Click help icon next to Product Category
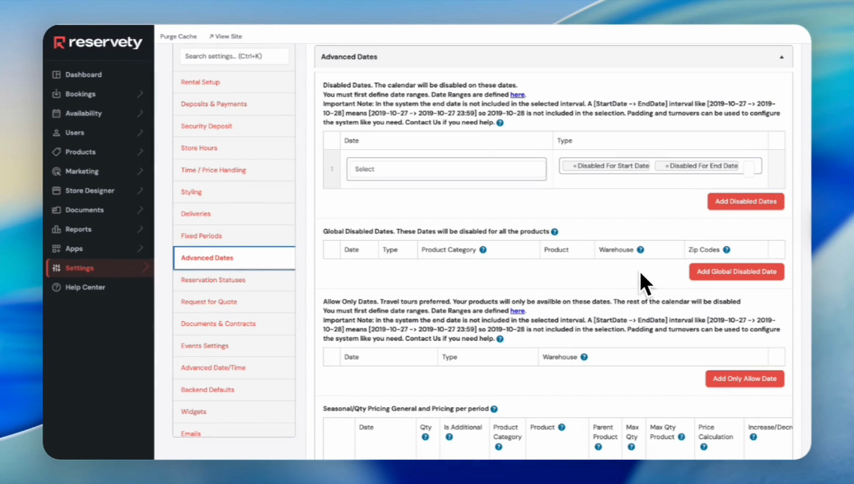The image size is (854, 484). point(483,250)
